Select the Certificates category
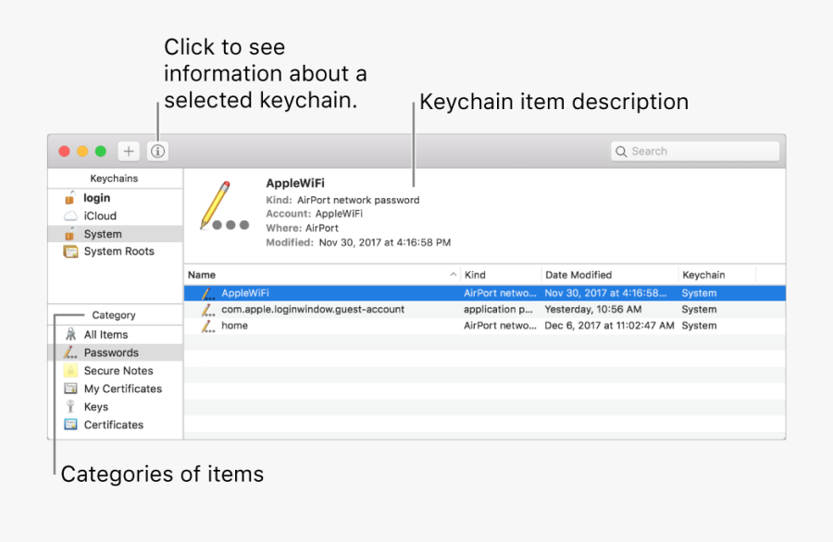Image resolution: width=833 pixels, height=542 pixels. point(116,425)
